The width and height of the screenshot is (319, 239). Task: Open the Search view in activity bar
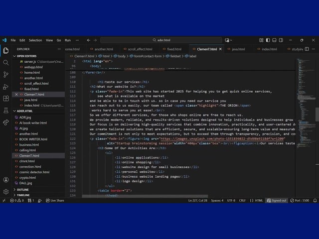5,63
